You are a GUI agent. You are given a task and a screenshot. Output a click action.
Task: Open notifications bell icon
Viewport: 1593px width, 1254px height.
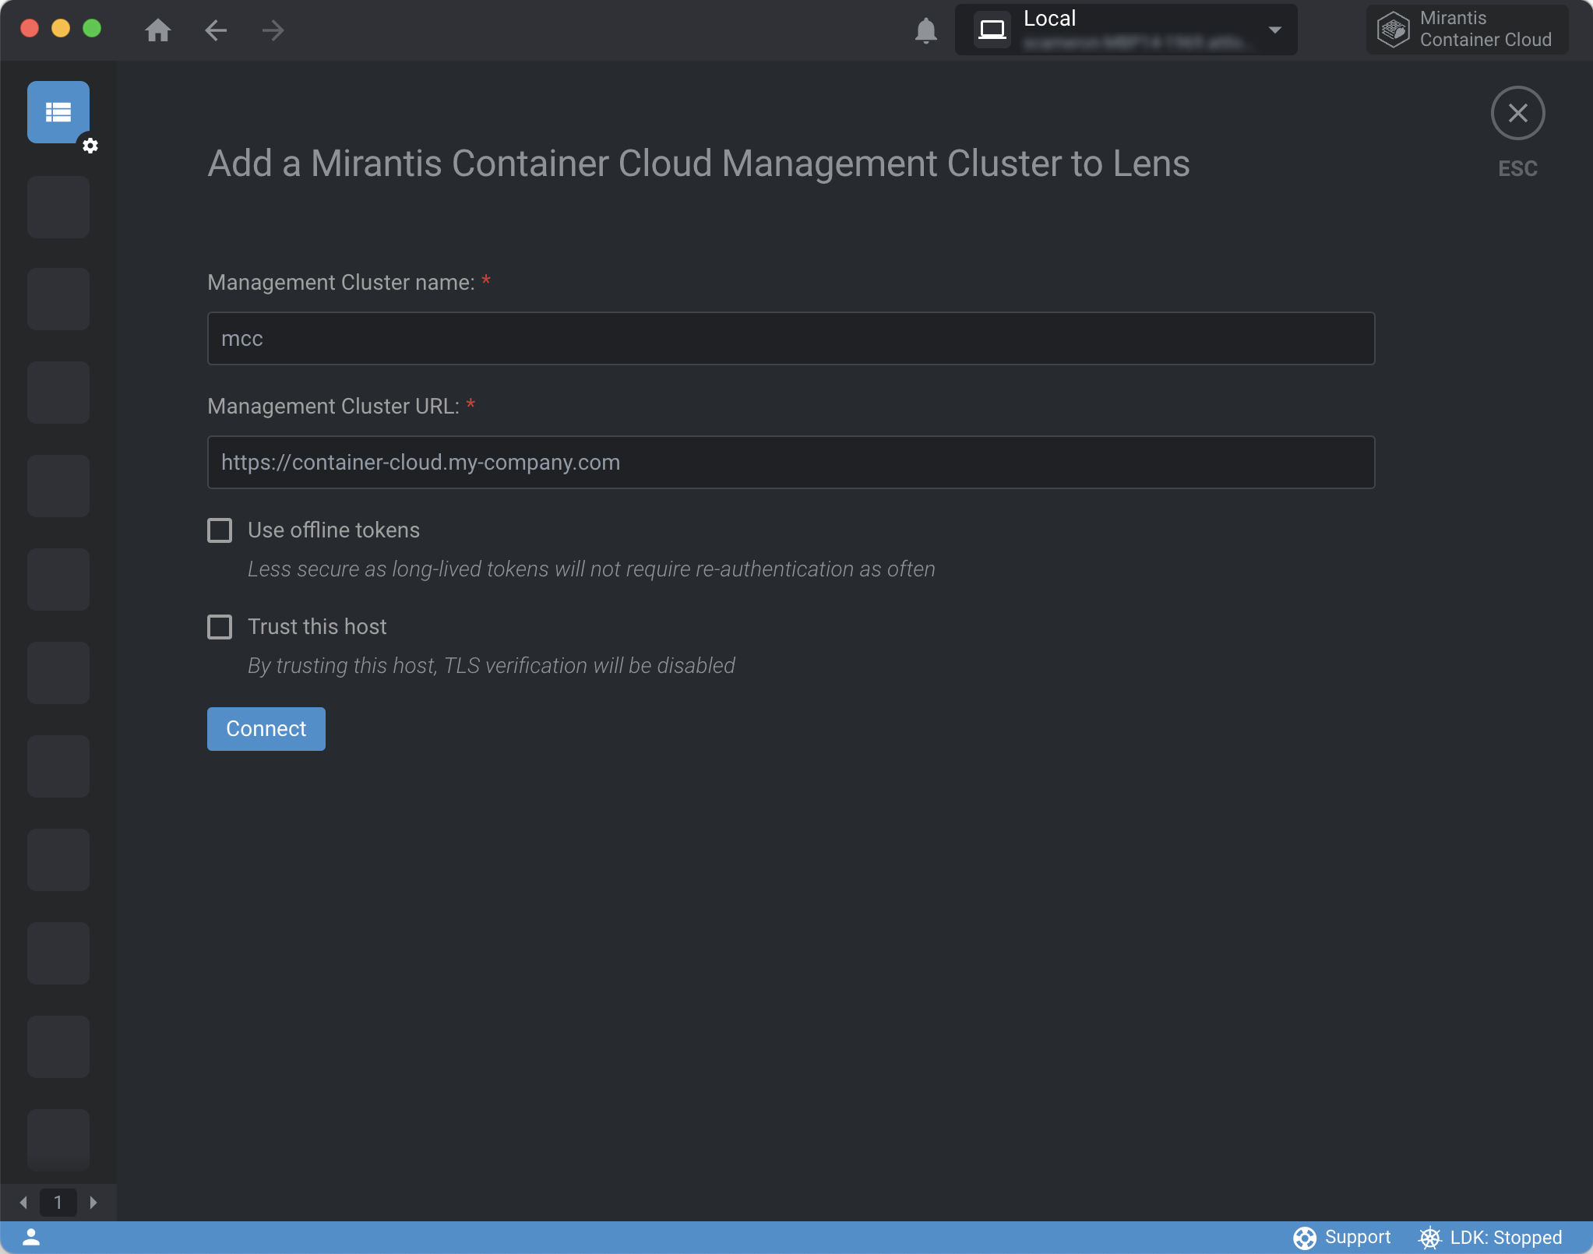pos(925,30)
